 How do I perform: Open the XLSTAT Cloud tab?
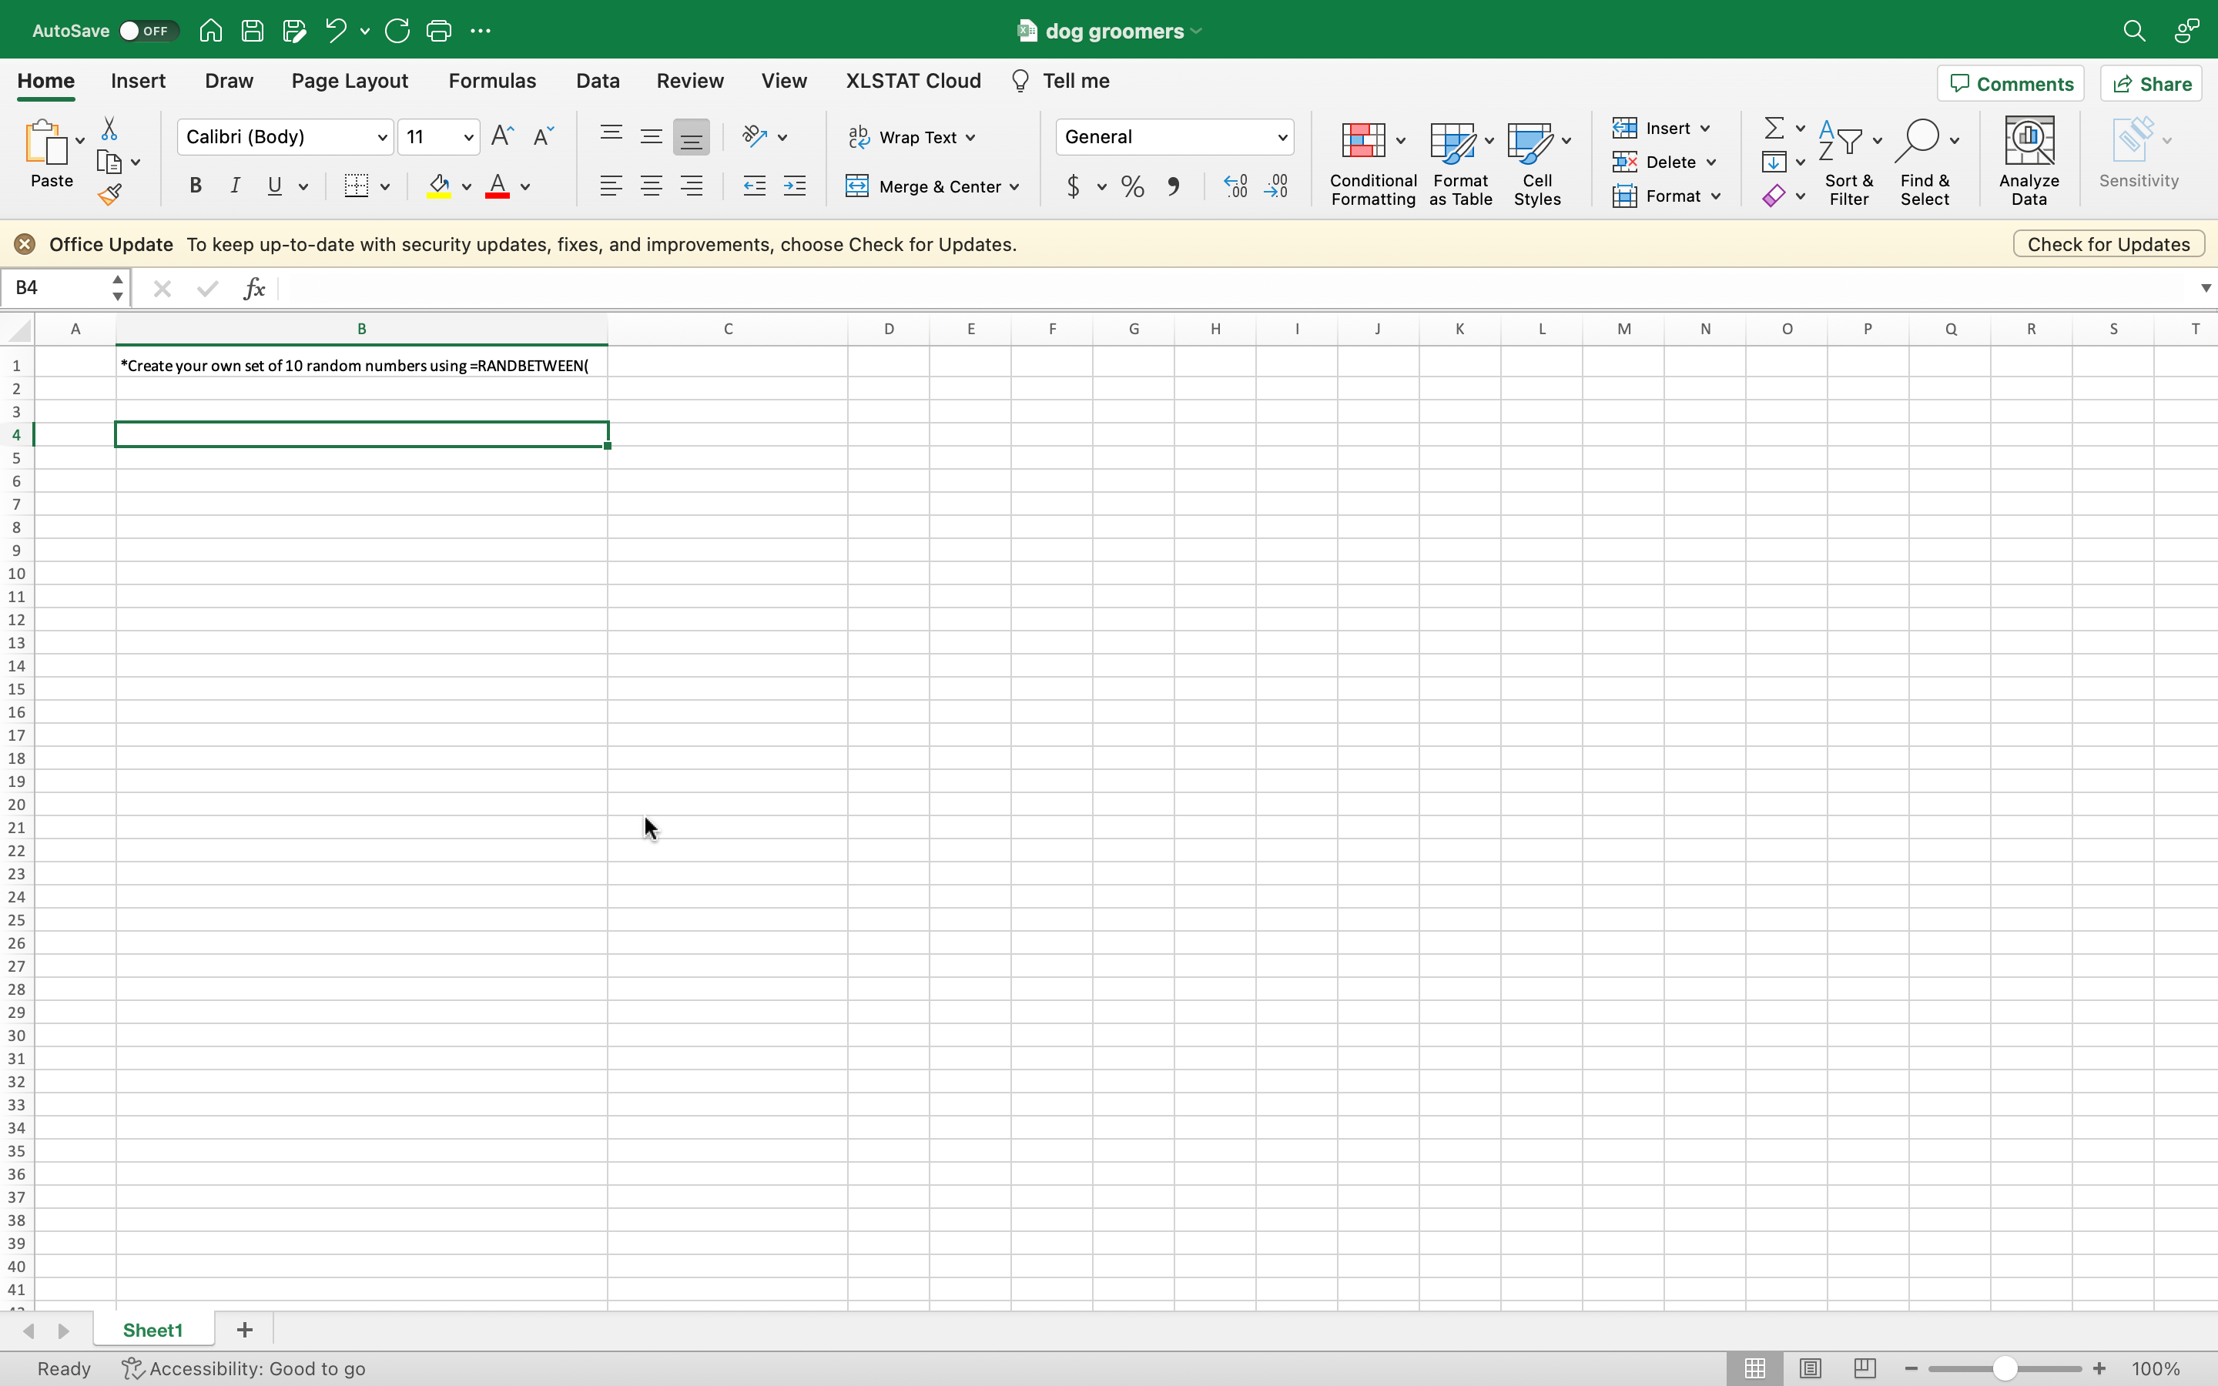click(913, 81)
